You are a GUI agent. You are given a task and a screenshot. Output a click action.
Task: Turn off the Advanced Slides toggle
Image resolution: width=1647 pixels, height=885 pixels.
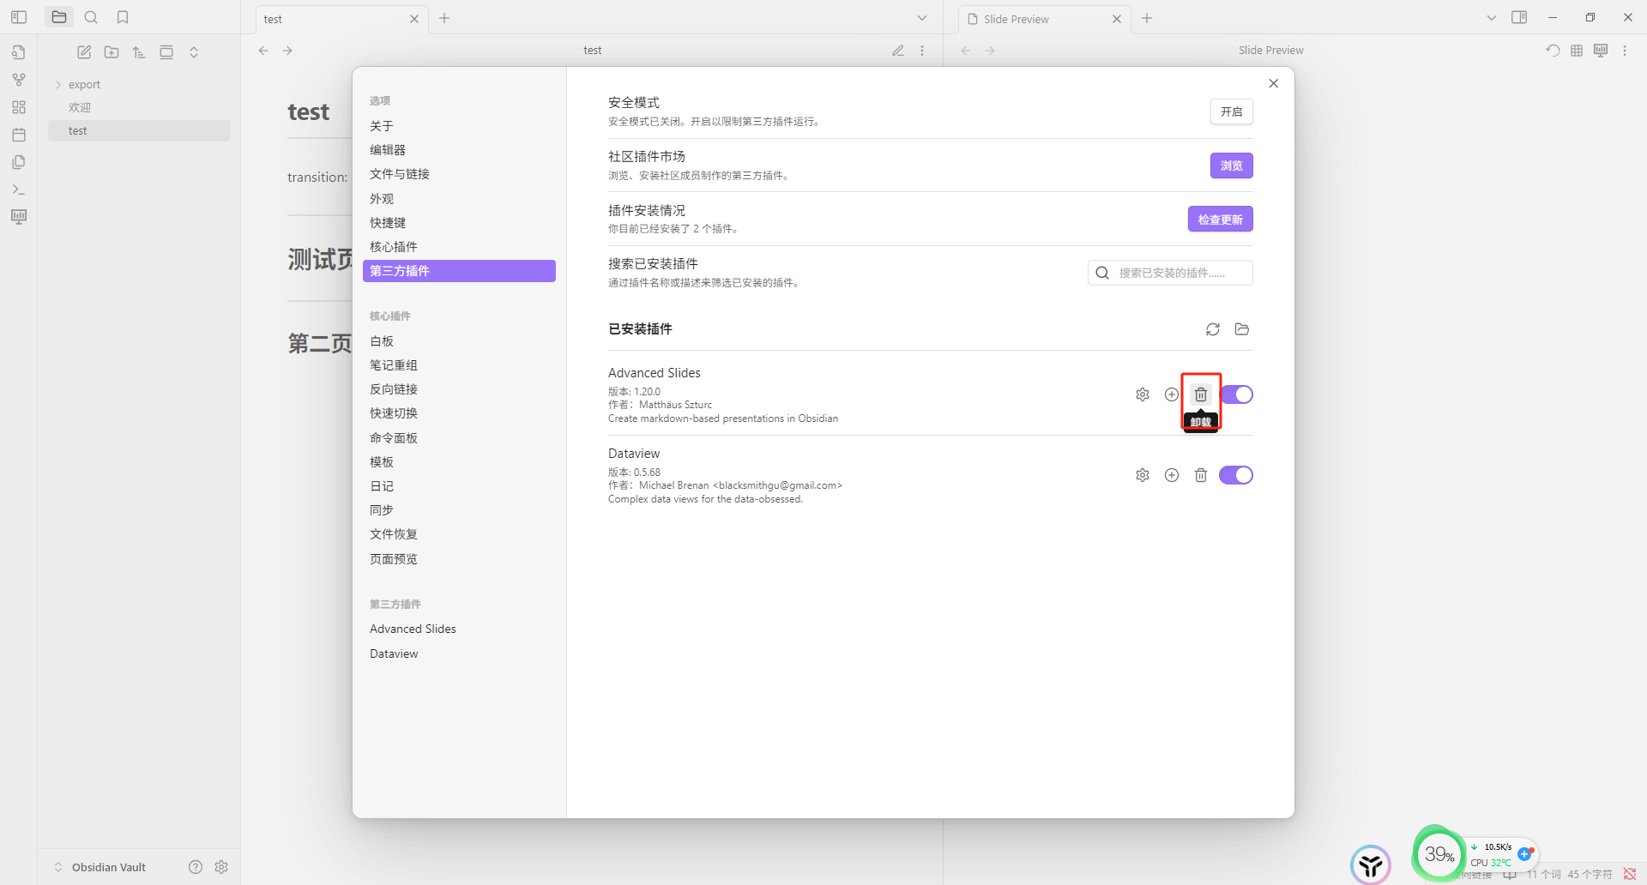point(1238,394)
